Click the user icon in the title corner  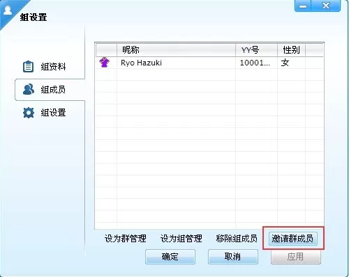pyautogui.click(x=8, y=10)
